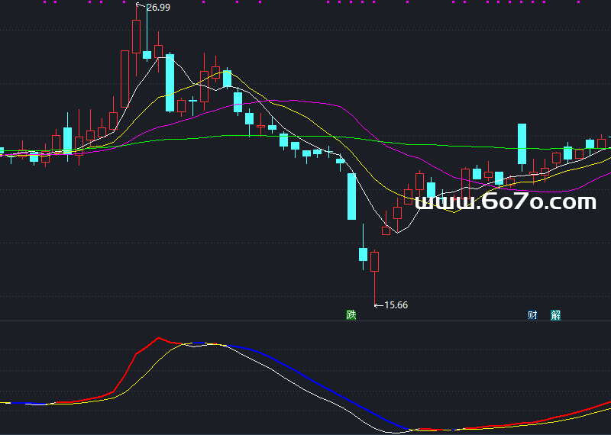Select the tallest red candle below 26.99
The image size is (611, 435).
tap(136, 36)
